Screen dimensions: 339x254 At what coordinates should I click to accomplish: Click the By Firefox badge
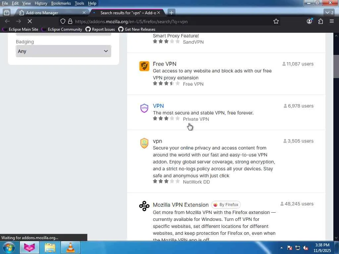tap(226, 204)
